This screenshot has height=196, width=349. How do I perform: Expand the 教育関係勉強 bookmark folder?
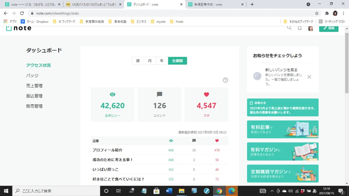[92, 21]
